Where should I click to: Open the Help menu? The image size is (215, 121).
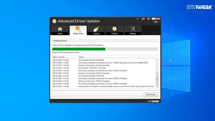tap(156, 22)
